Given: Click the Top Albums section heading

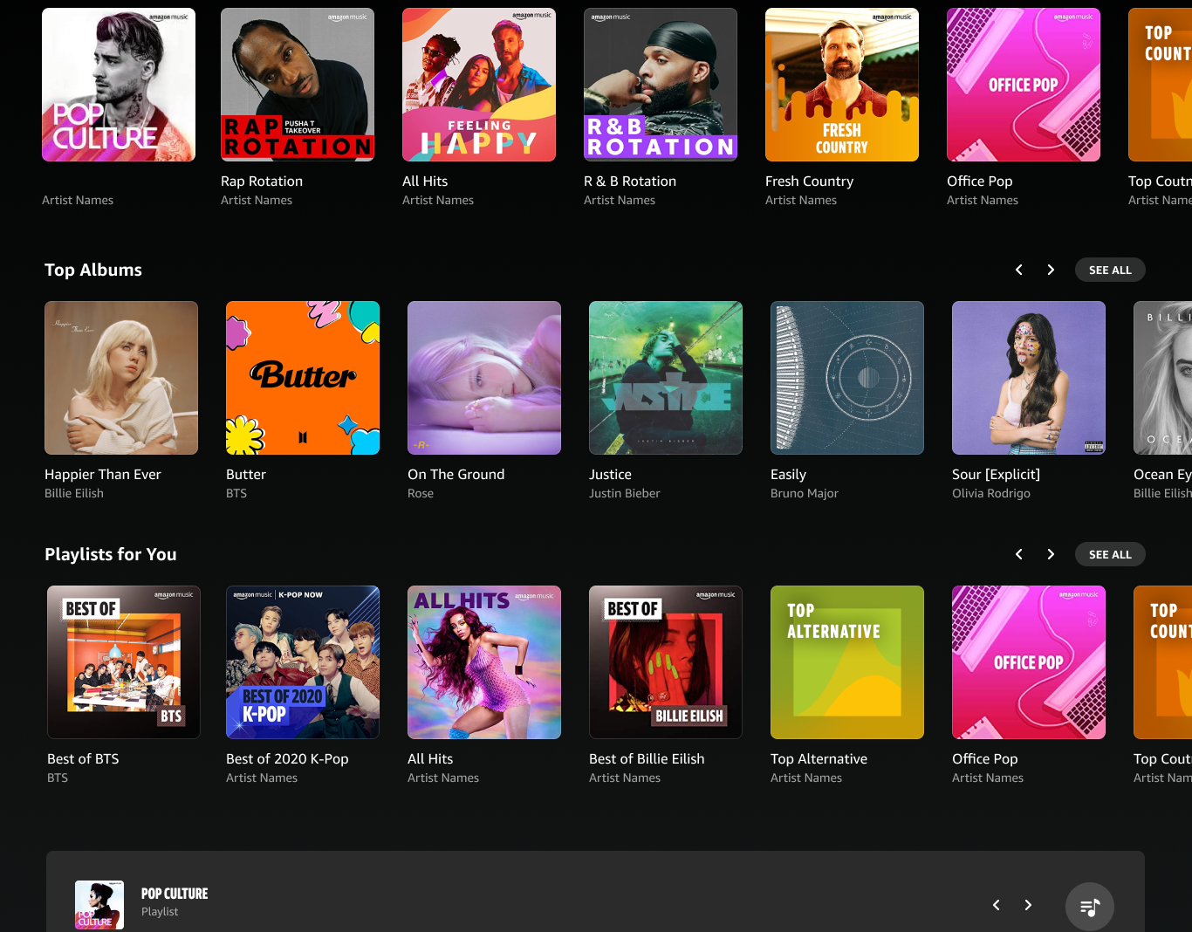Looking at the screenshot, I should coord(93,270).
